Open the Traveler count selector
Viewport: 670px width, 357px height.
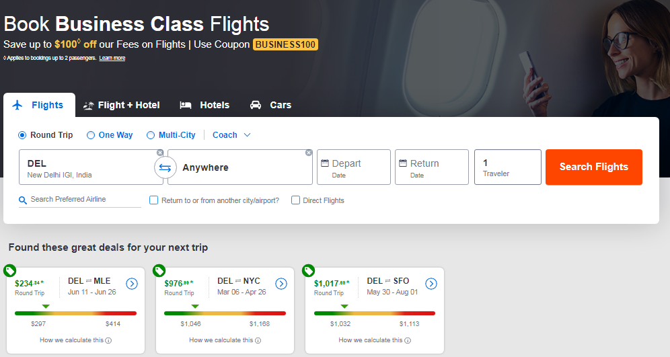click(507, 167)
